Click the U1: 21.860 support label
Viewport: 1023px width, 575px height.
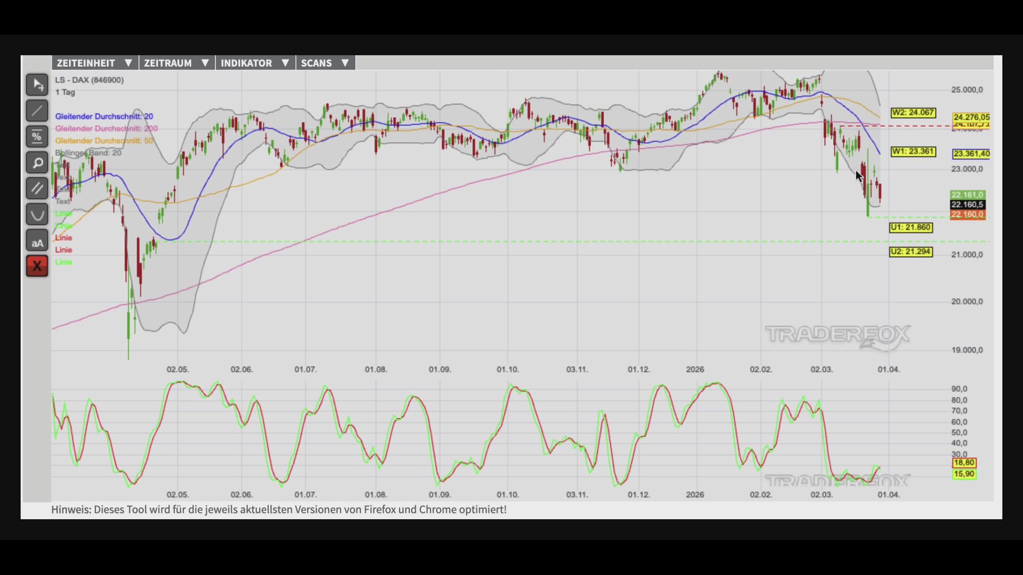pyautogui.click(x=911, y=227)
